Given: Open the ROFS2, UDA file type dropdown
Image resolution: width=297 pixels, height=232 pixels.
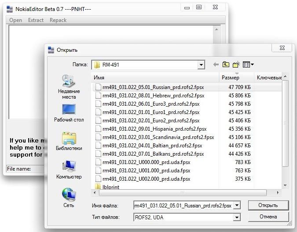Looking at the screenshot, I should click(x=237, y=217).
